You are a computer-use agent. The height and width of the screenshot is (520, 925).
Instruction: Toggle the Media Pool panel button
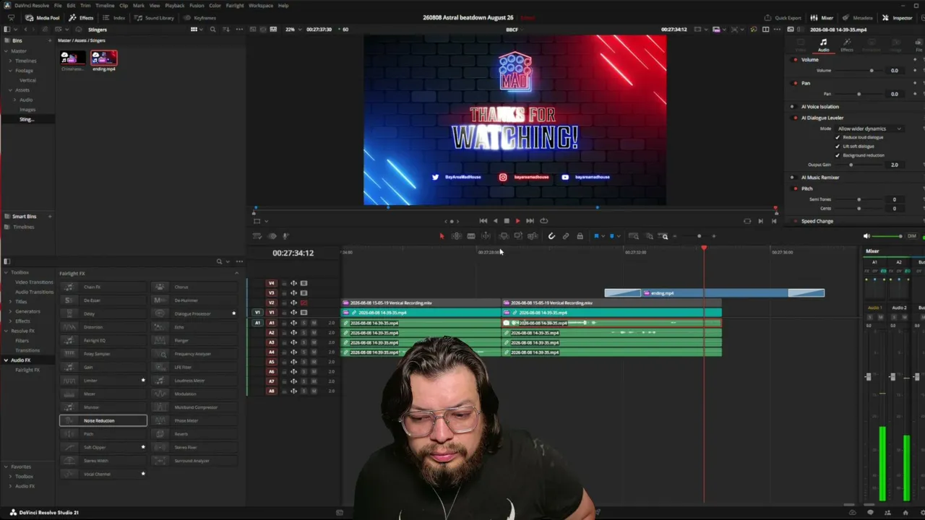pos(42,17)
